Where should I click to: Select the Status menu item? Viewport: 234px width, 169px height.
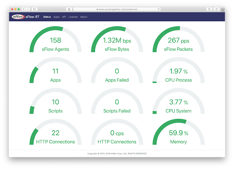[47, 17]
